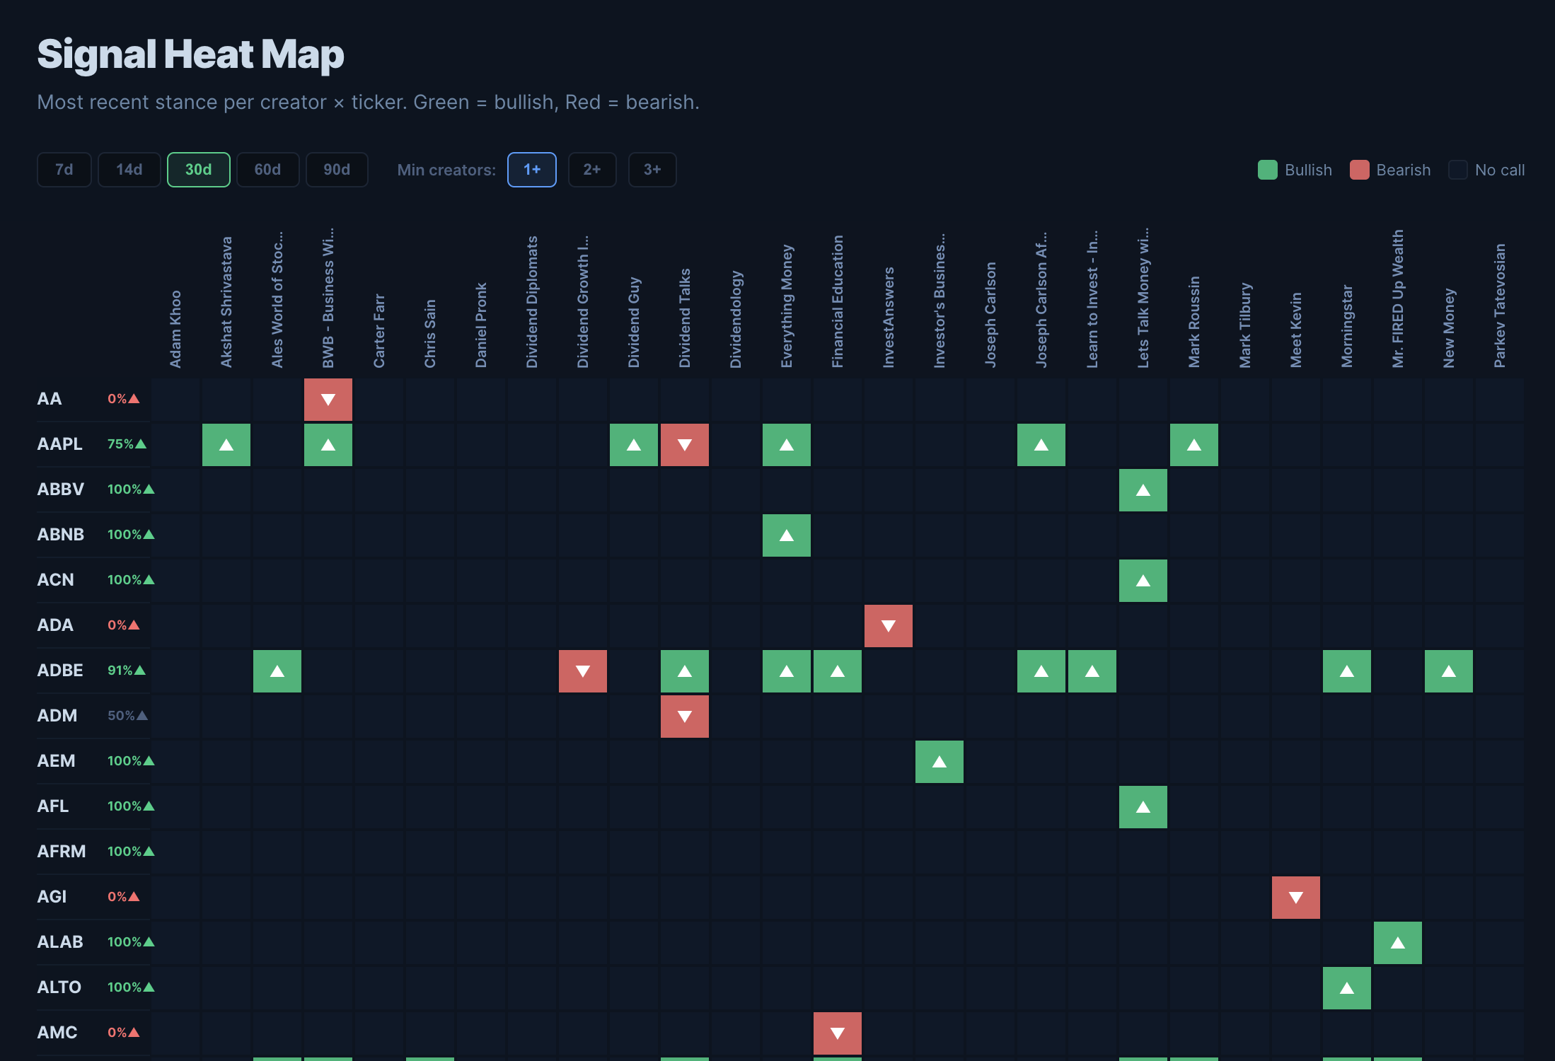The width and height of the screenshot is (1555, 1061).
Task: Select AEM bullish cell for Investor's Business
Action: point(940,762)
